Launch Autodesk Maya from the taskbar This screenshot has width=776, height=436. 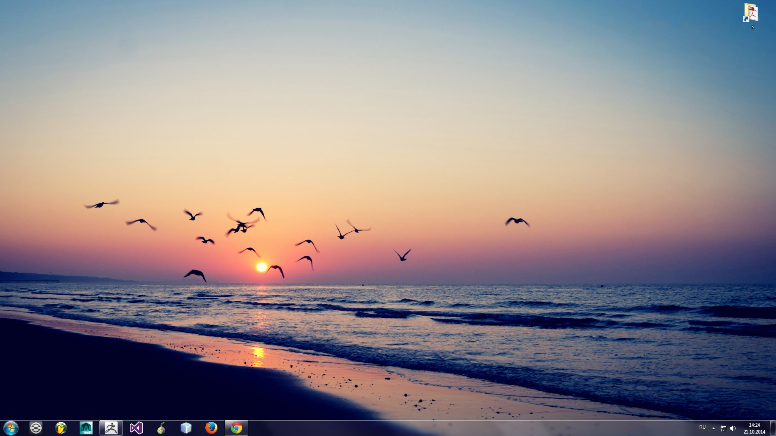[86, 428]
